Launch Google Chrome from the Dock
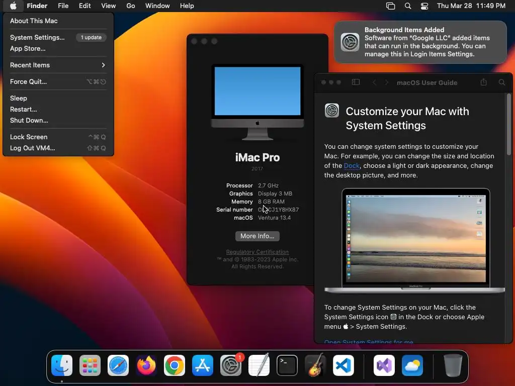Viewport: 515px width, 386px height. point(175,365)
